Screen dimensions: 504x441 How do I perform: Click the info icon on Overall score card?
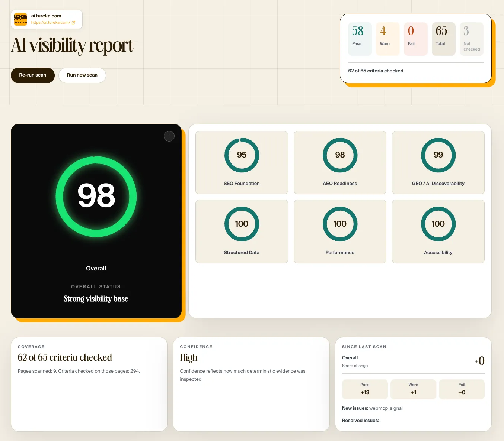[x=169, y=136]
